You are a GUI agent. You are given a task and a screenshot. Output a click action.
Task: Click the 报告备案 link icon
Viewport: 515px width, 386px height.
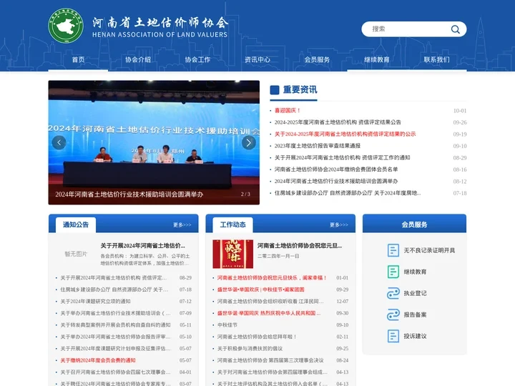coord(393,315)
